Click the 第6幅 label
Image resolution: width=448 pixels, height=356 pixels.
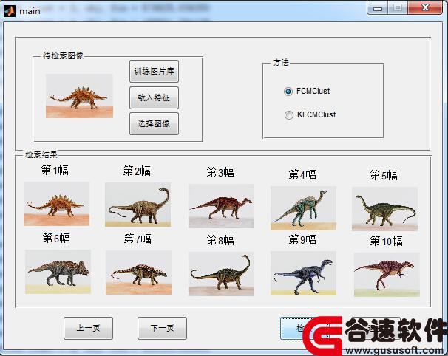[56, 238]
